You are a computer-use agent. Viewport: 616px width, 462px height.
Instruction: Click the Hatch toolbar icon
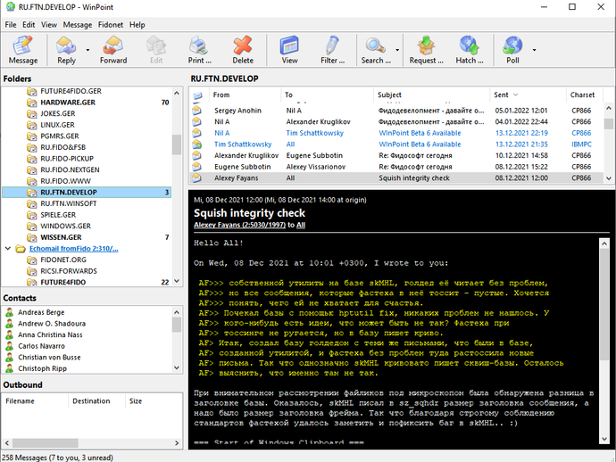pyautogui.click(x=470, y=45)
